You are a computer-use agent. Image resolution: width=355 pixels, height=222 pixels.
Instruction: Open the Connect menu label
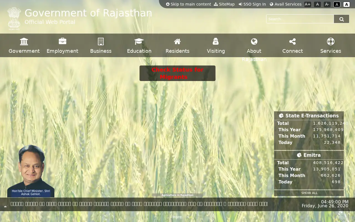tap(293, 51)
